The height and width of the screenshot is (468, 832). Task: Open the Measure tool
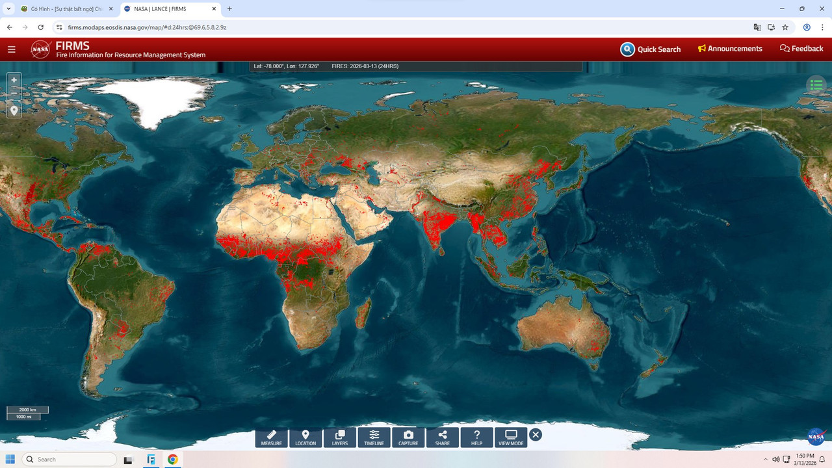272,437
